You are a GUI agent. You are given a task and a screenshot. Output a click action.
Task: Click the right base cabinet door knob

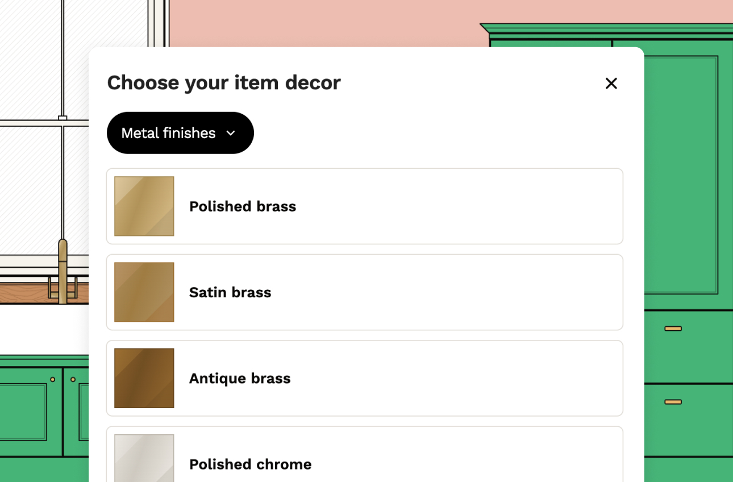[x=73, y=379]
